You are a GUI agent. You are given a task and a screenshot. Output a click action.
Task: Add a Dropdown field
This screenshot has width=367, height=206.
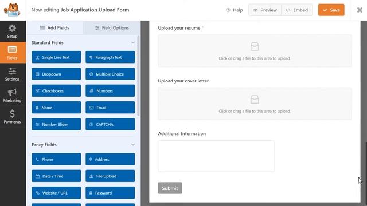click(x=56, y=74)
